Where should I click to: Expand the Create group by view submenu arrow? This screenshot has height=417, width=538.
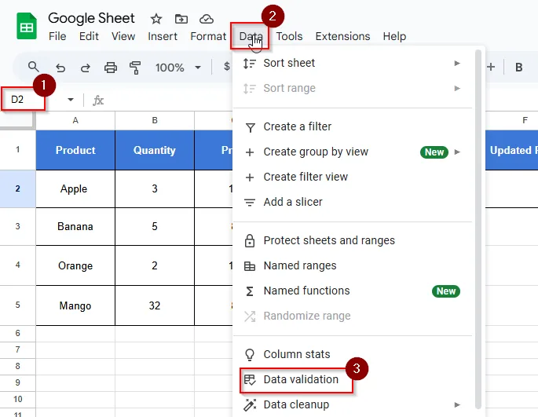[x=457, y=152]
